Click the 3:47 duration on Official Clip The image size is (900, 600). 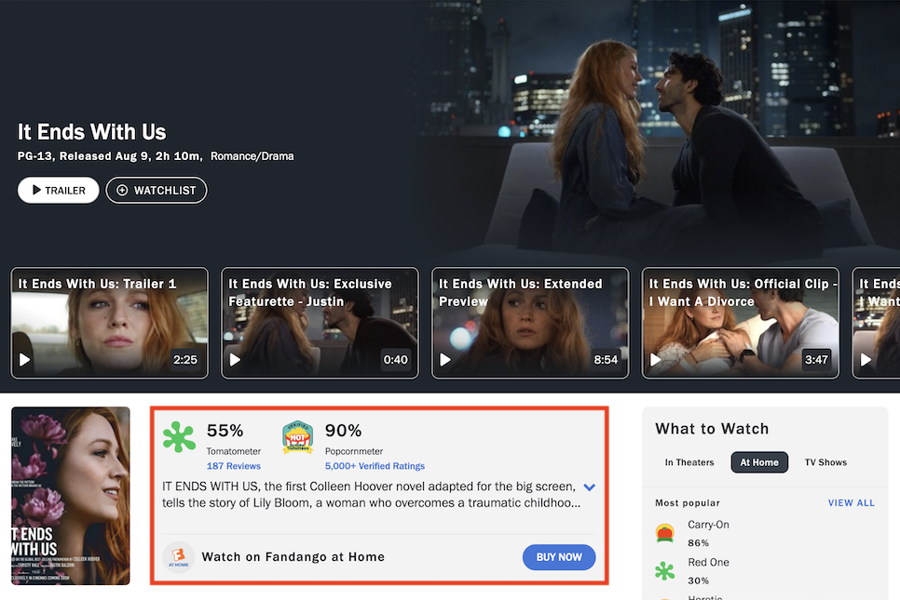click(816, 360)
